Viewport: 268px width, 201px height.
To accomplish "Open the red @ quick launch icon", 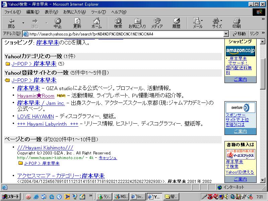I will 28,197.
